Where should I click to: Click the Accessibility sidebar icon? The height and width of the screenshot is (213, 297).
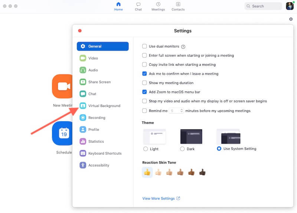click(82, 165)
